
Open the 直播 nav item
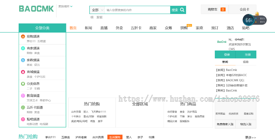click(x=104, y=28)
